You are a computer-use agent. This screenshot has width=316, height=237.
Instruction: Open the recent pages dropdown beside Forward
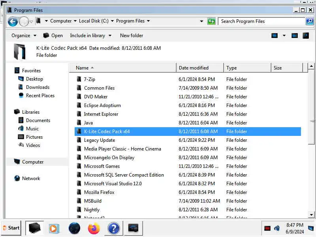point(31,21)
